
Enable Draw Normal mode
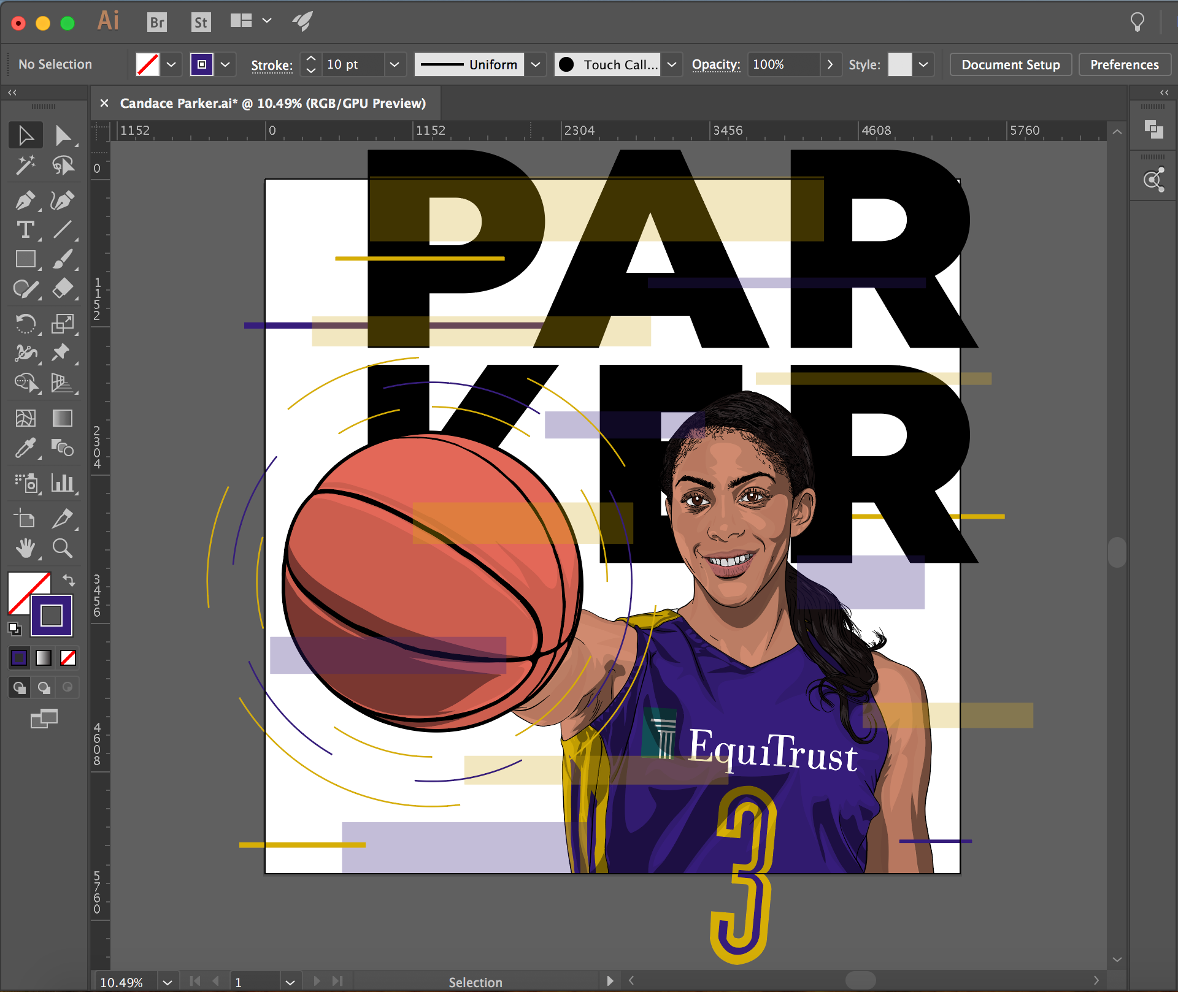coord(19,687)
